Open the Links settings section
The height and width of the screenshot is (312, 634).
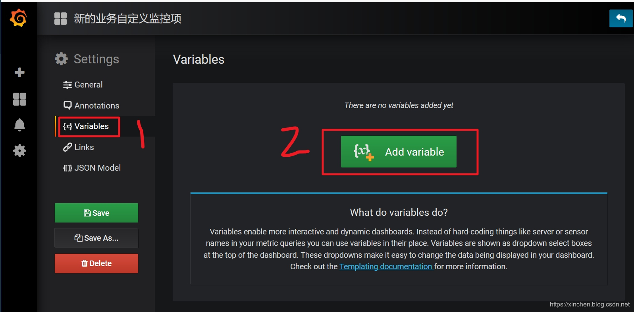[x=79, y=147]
